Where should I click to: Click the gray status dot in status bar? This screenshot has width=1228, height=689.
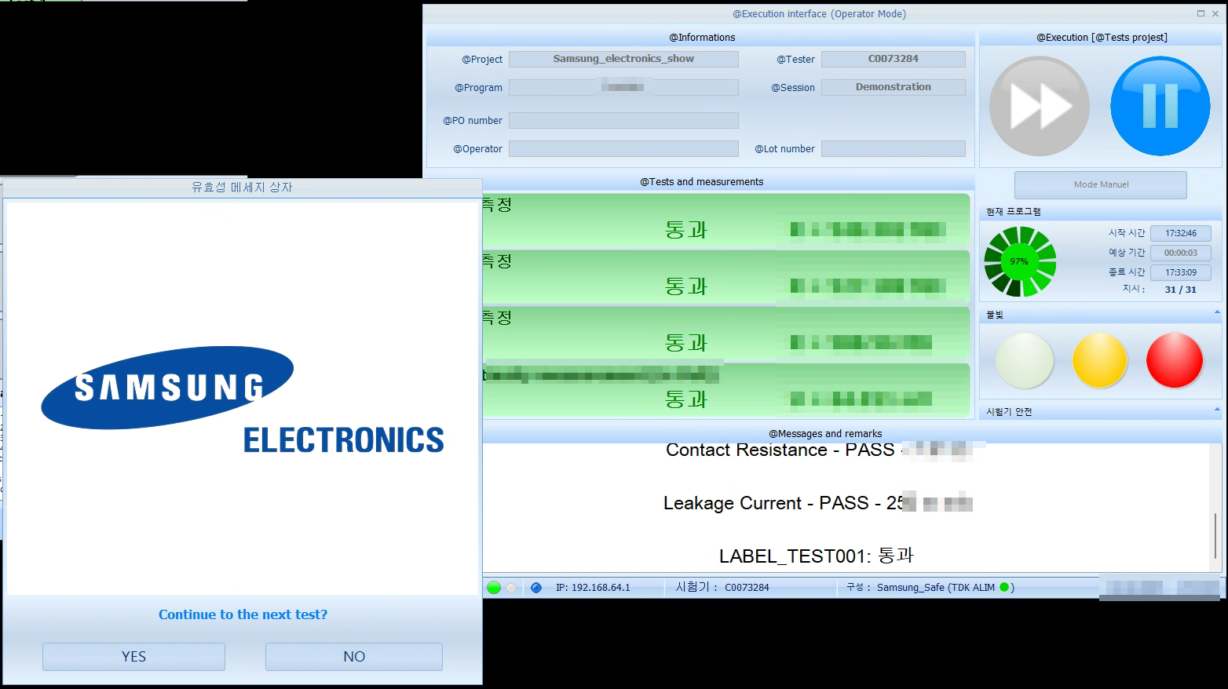[512, 588]
